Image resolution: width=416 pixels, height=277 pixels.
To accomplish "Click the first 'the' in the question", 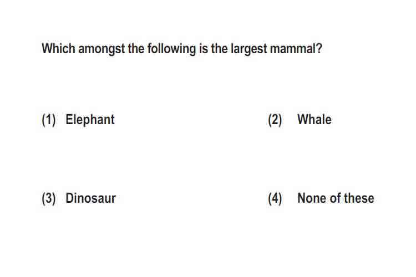I will [x=136, y=49].
